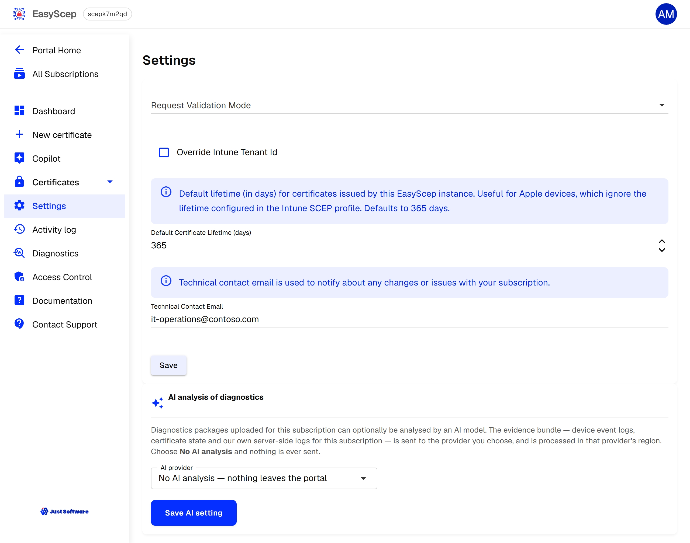This screenshot has width=690, height=543.
Task: Increase the certificate lifetime with the up arrow
Action: [662, 241]
